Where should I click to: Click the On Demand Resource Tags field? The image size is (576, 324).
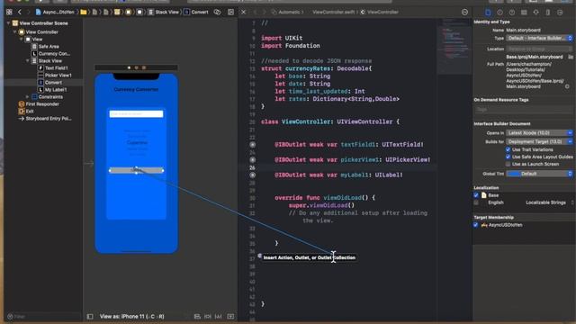523,110
